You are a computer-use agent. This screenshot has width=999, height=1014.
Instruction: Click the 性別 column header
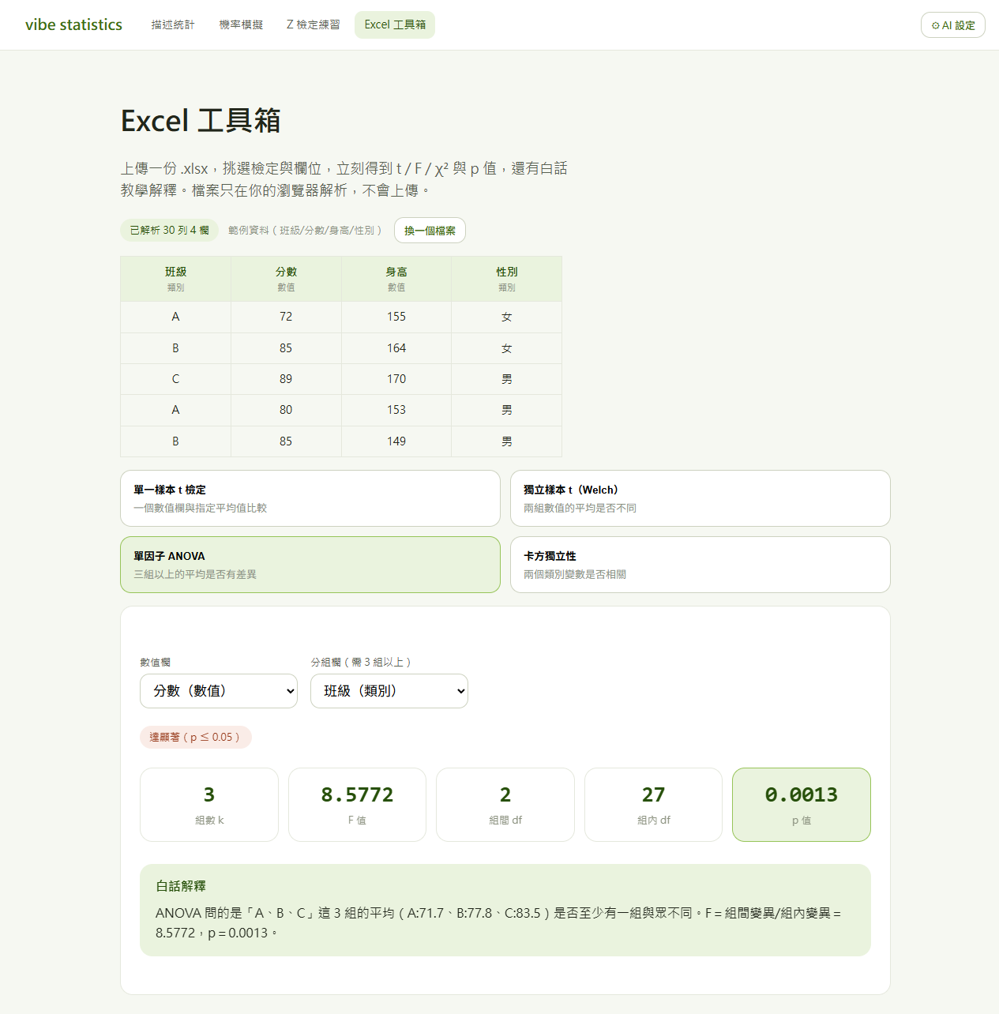[507, 279]
